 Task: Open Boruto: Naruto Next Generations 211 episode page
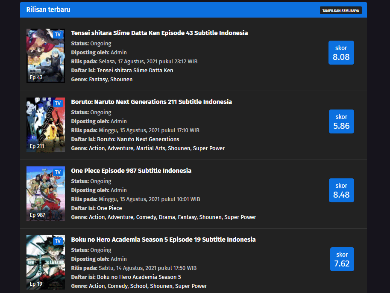(151, 101)
